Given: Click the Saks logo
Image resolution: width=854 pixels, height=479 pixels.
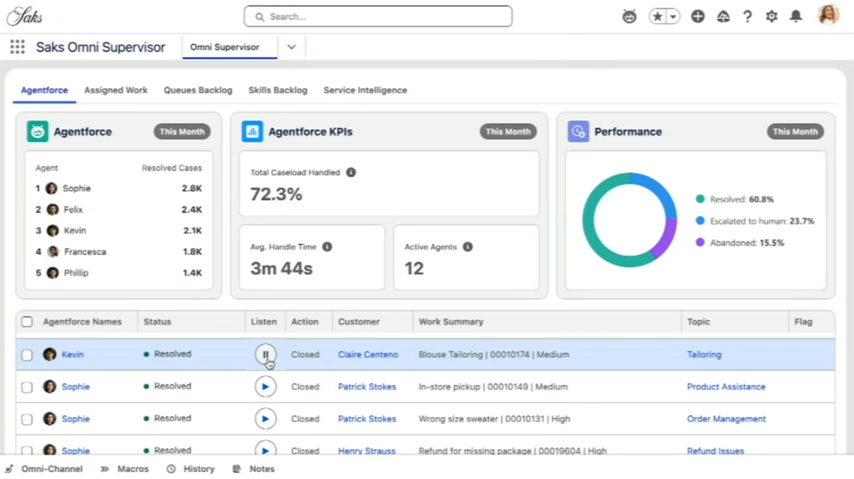Looking at the screenshot, I should pyautogui.click(x=24, y=16).
